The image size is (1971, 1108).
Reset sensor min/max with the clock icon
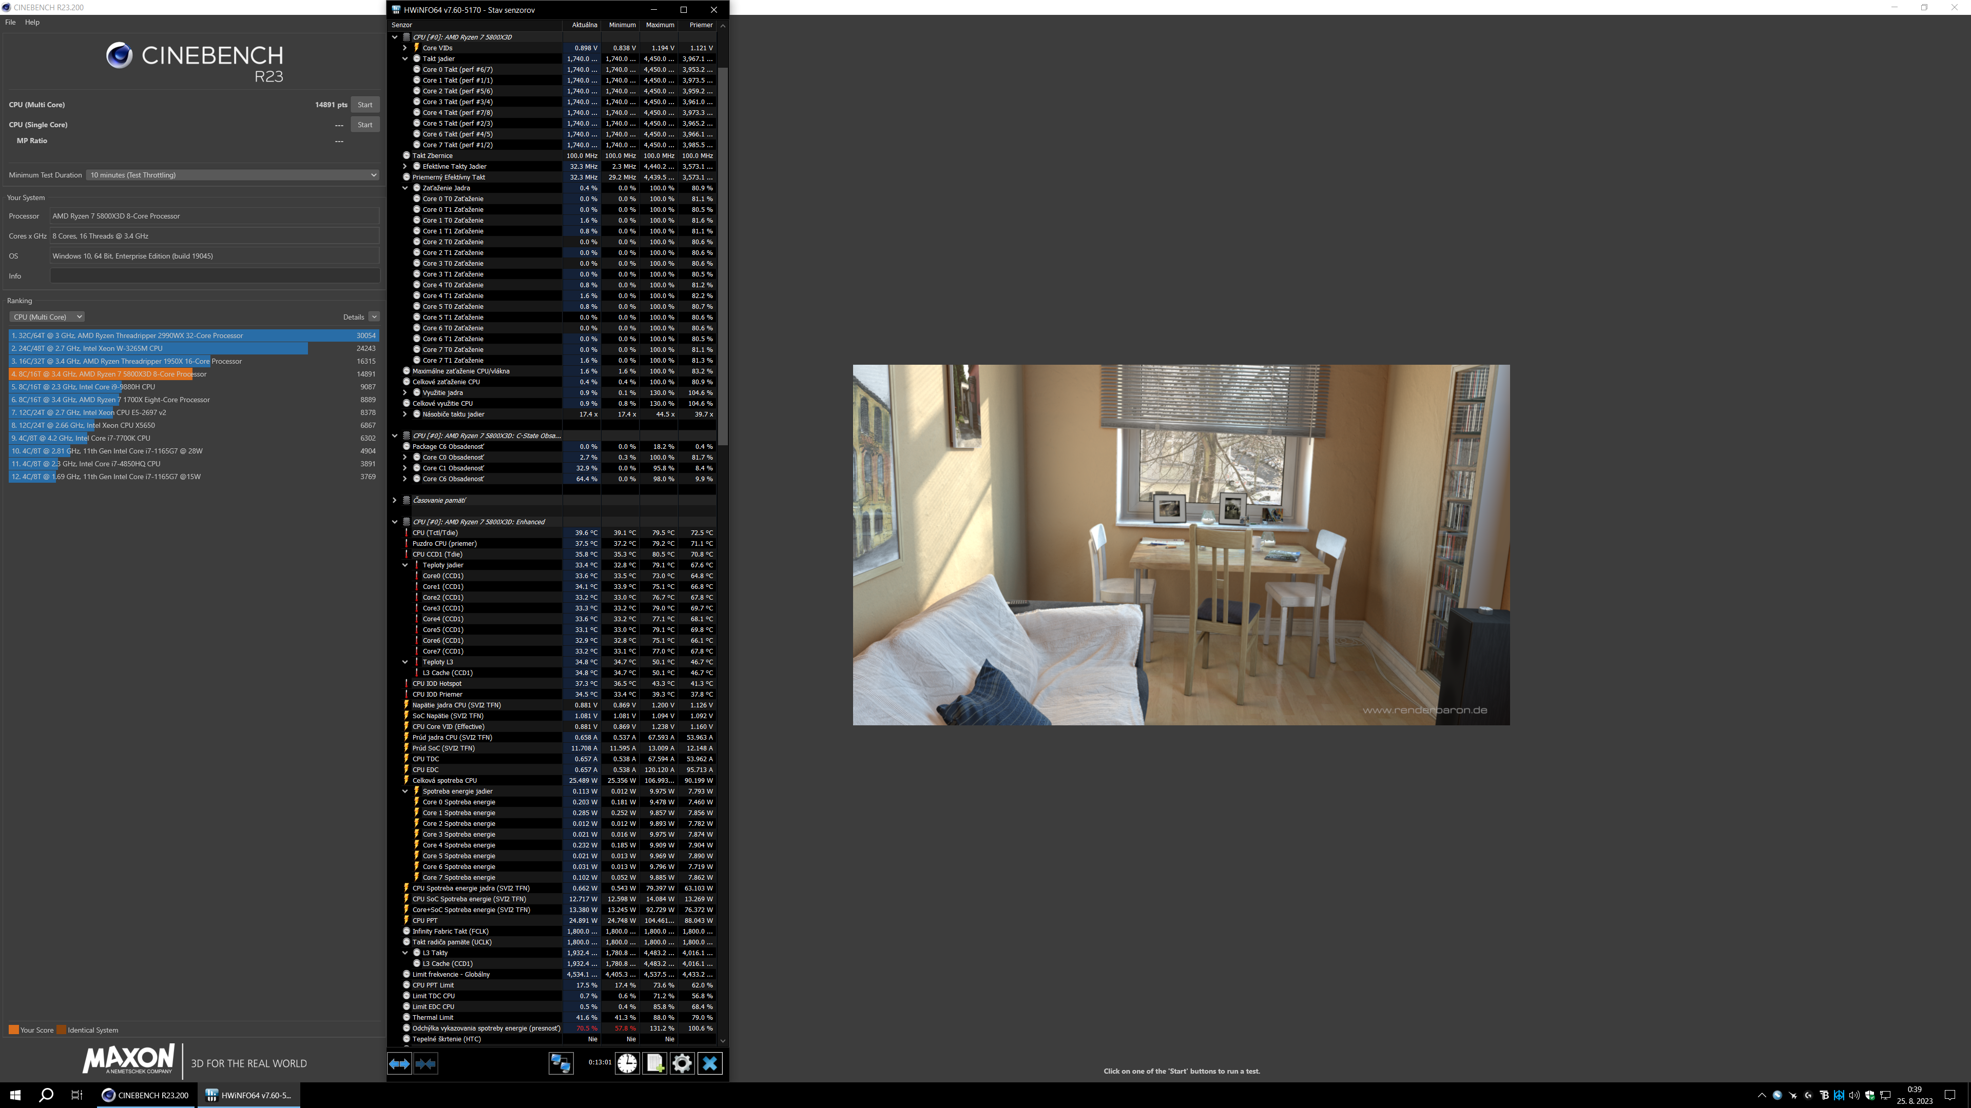pyautogui.click(x=627, y=1064)
